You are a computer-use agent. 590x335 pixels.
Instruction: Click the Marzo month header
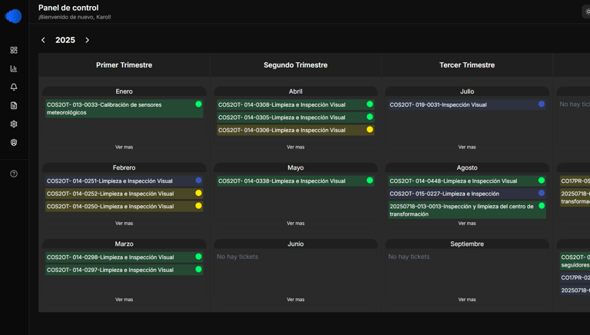point(124,244)
